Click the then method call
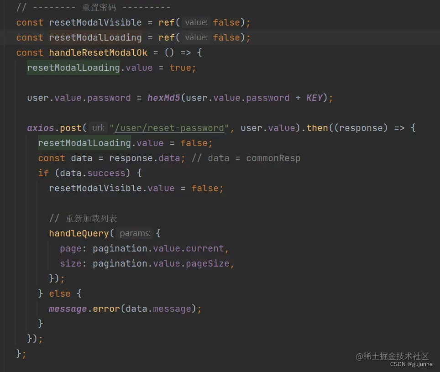The height and width of the screenshot is (372, 440). (x=317, y=128)
